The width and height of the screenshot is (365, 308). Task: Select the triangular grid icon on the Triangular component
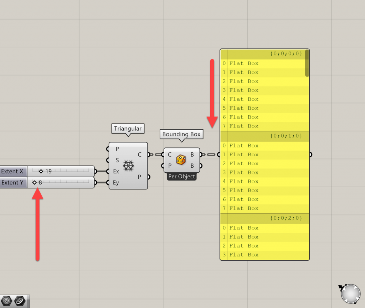pyautogui.click(x=128, y=165)
